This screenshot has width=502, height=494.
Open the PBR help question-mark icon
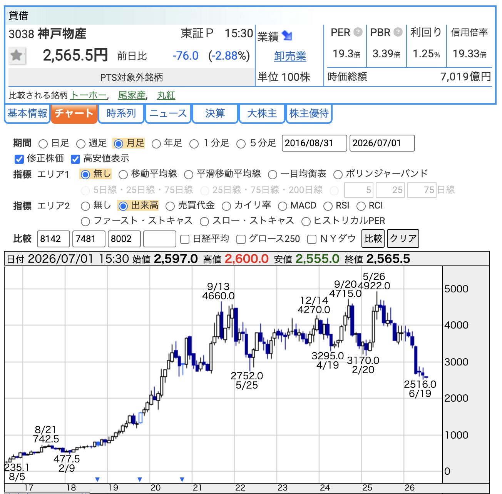(398, 32)
